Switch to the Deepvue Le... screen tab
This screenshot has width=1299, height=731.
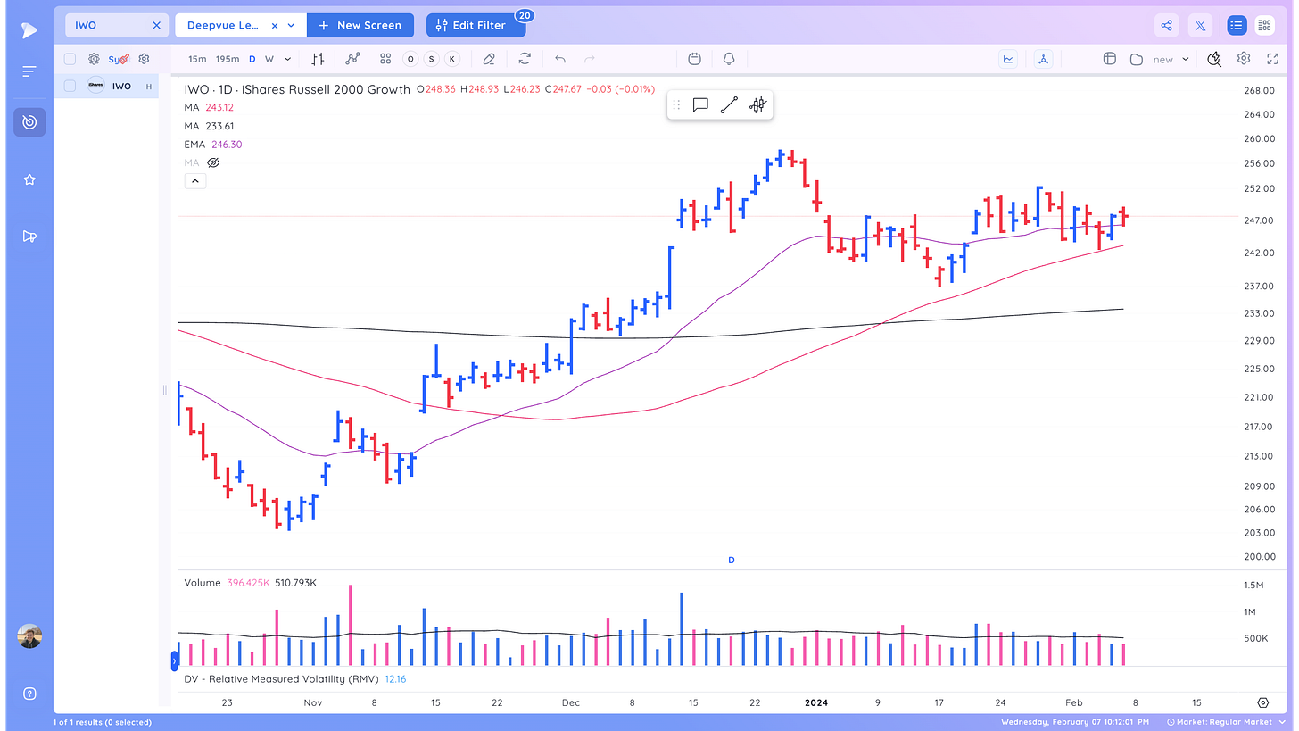point(225,25)
